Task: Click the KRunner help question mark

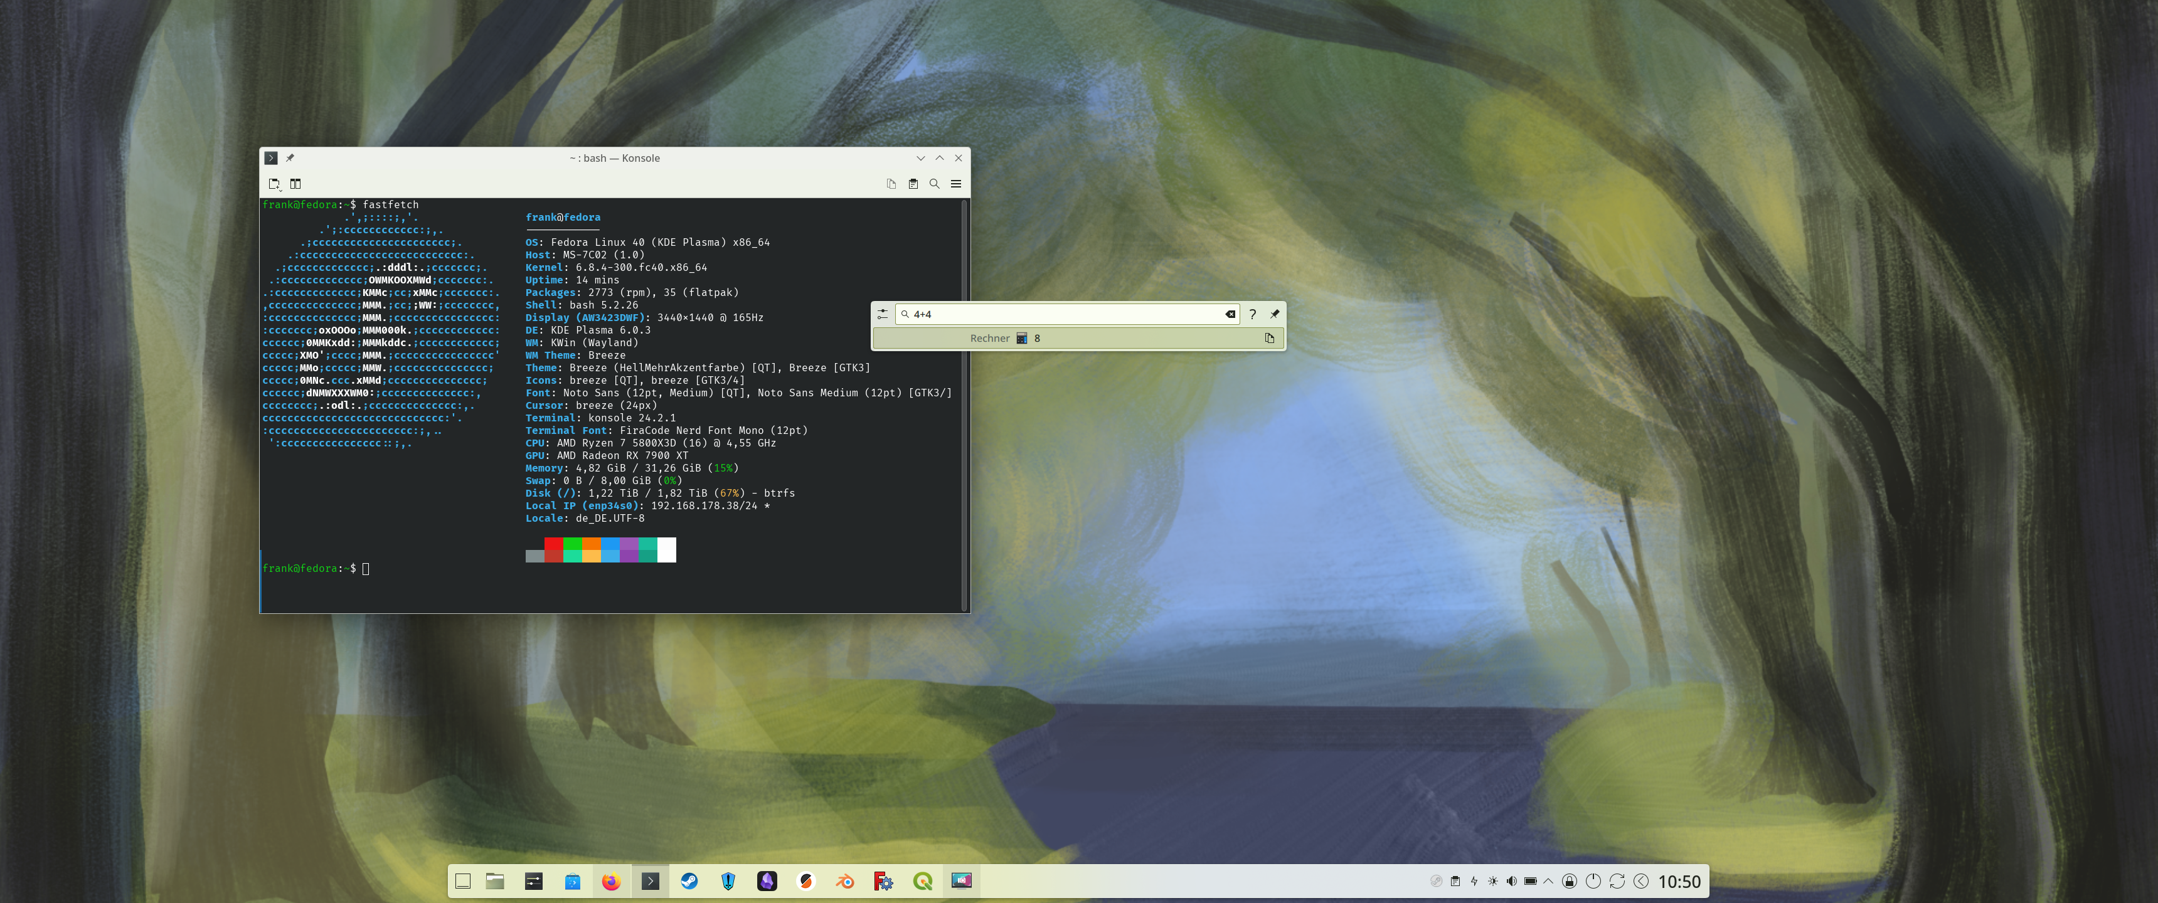Action: point(1252,314)
